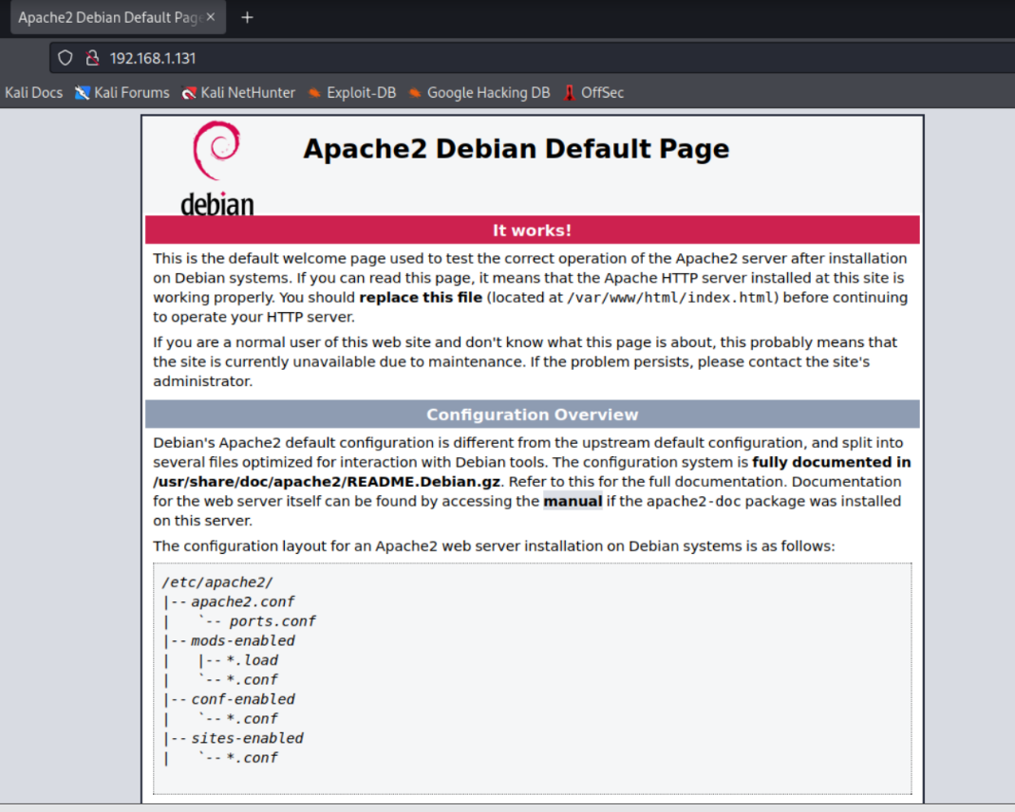Click the ports.conf entry in the tree
1015x812 pixels.
pos(272,621)
